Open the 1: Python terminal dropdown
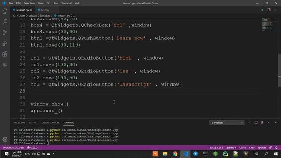Screen dimensions: 281x158 click(227, 123)
